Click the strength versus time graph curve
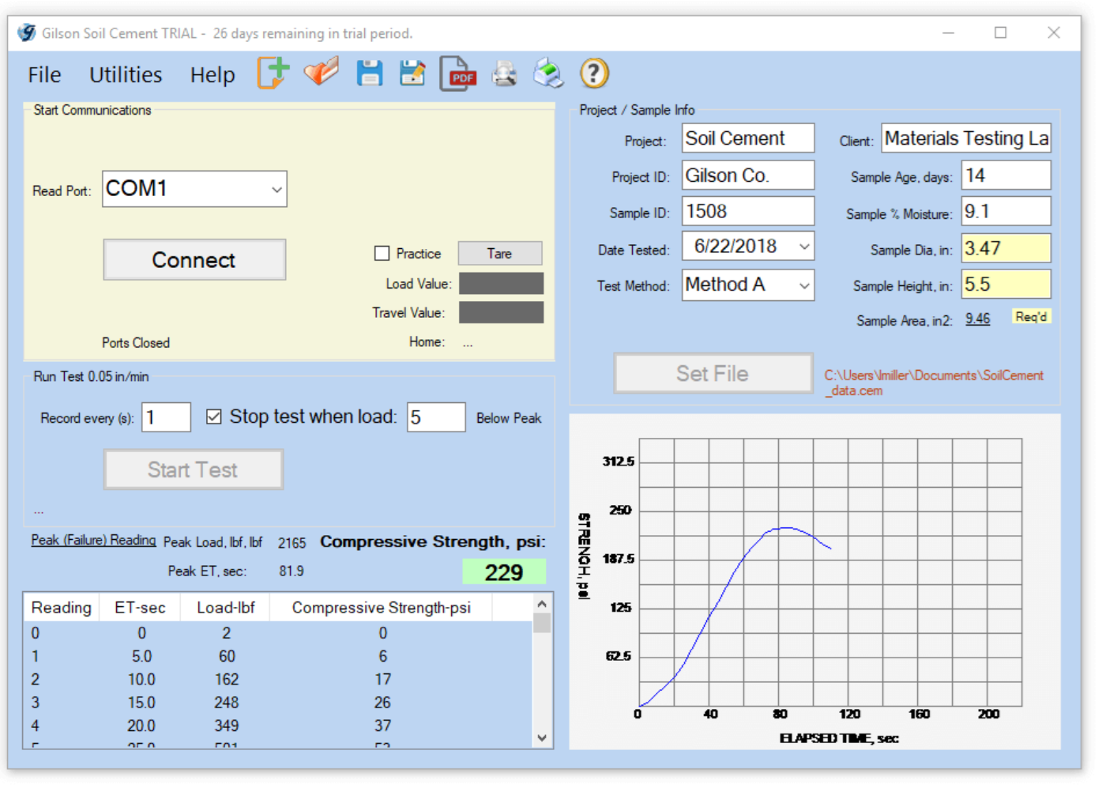Image resolution: width=1106 pixels, height=788 pixels. point(735,572)
